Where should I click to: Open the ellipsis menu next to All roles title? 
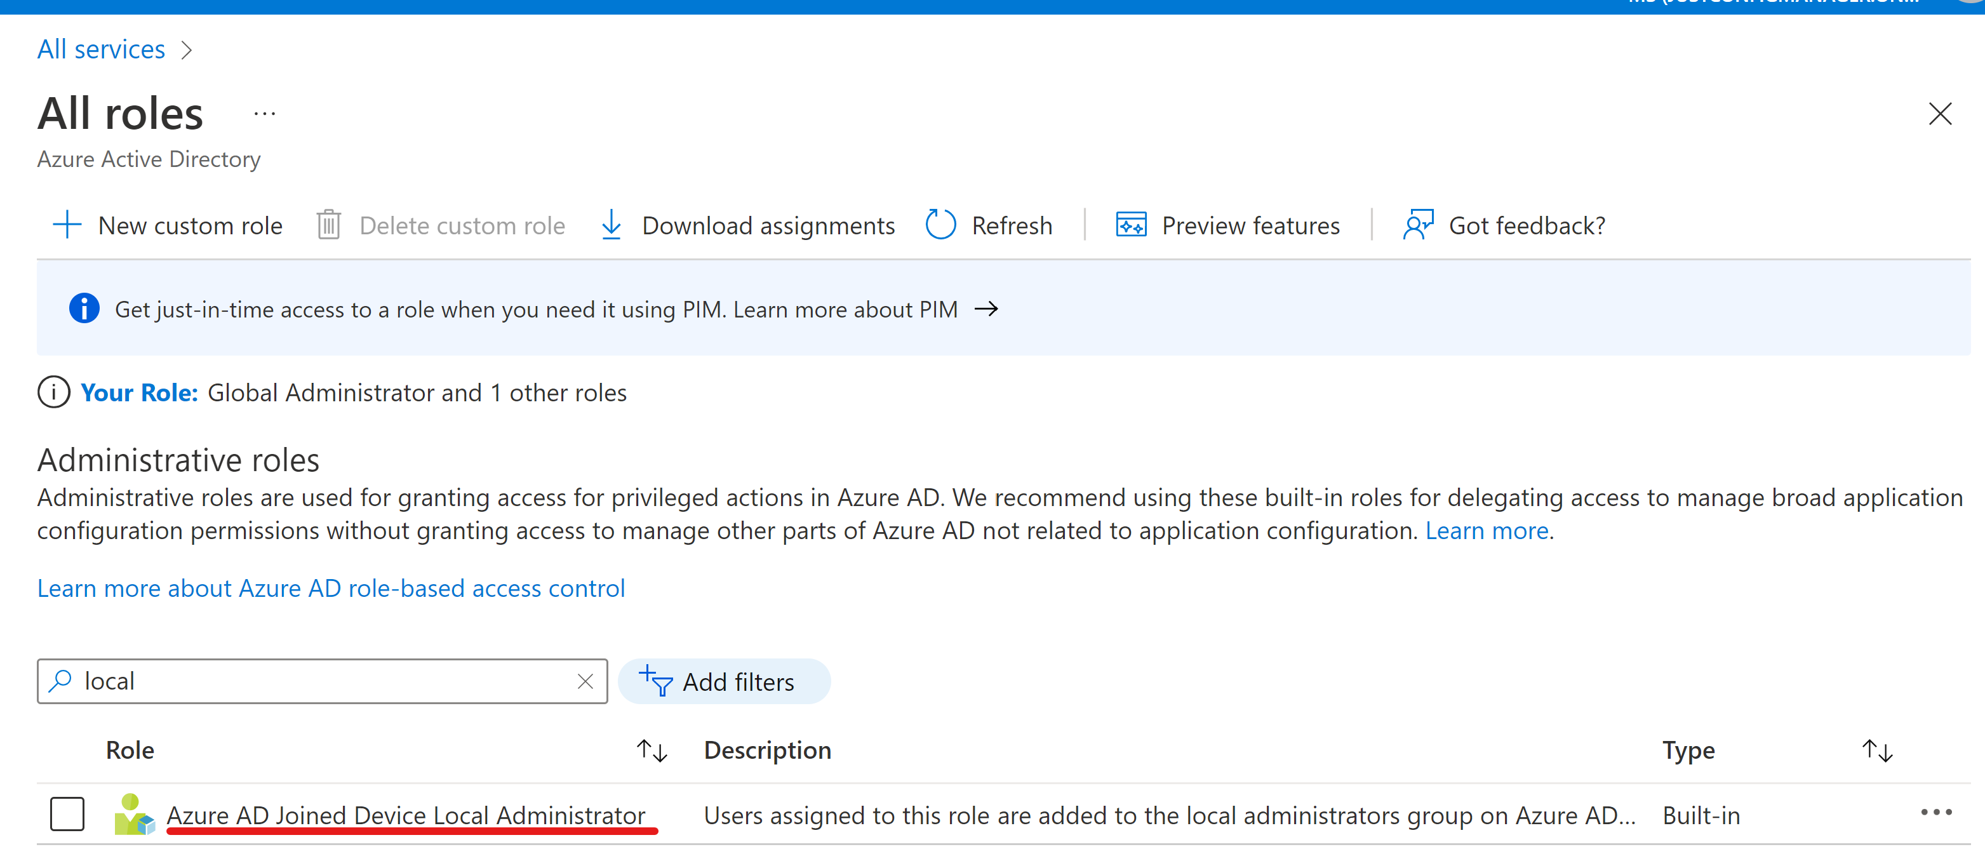pos(264,114)
